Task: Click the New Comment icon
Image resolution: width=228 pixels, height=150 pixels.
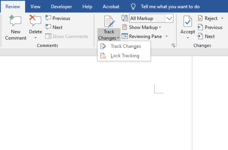Action: 15,21
